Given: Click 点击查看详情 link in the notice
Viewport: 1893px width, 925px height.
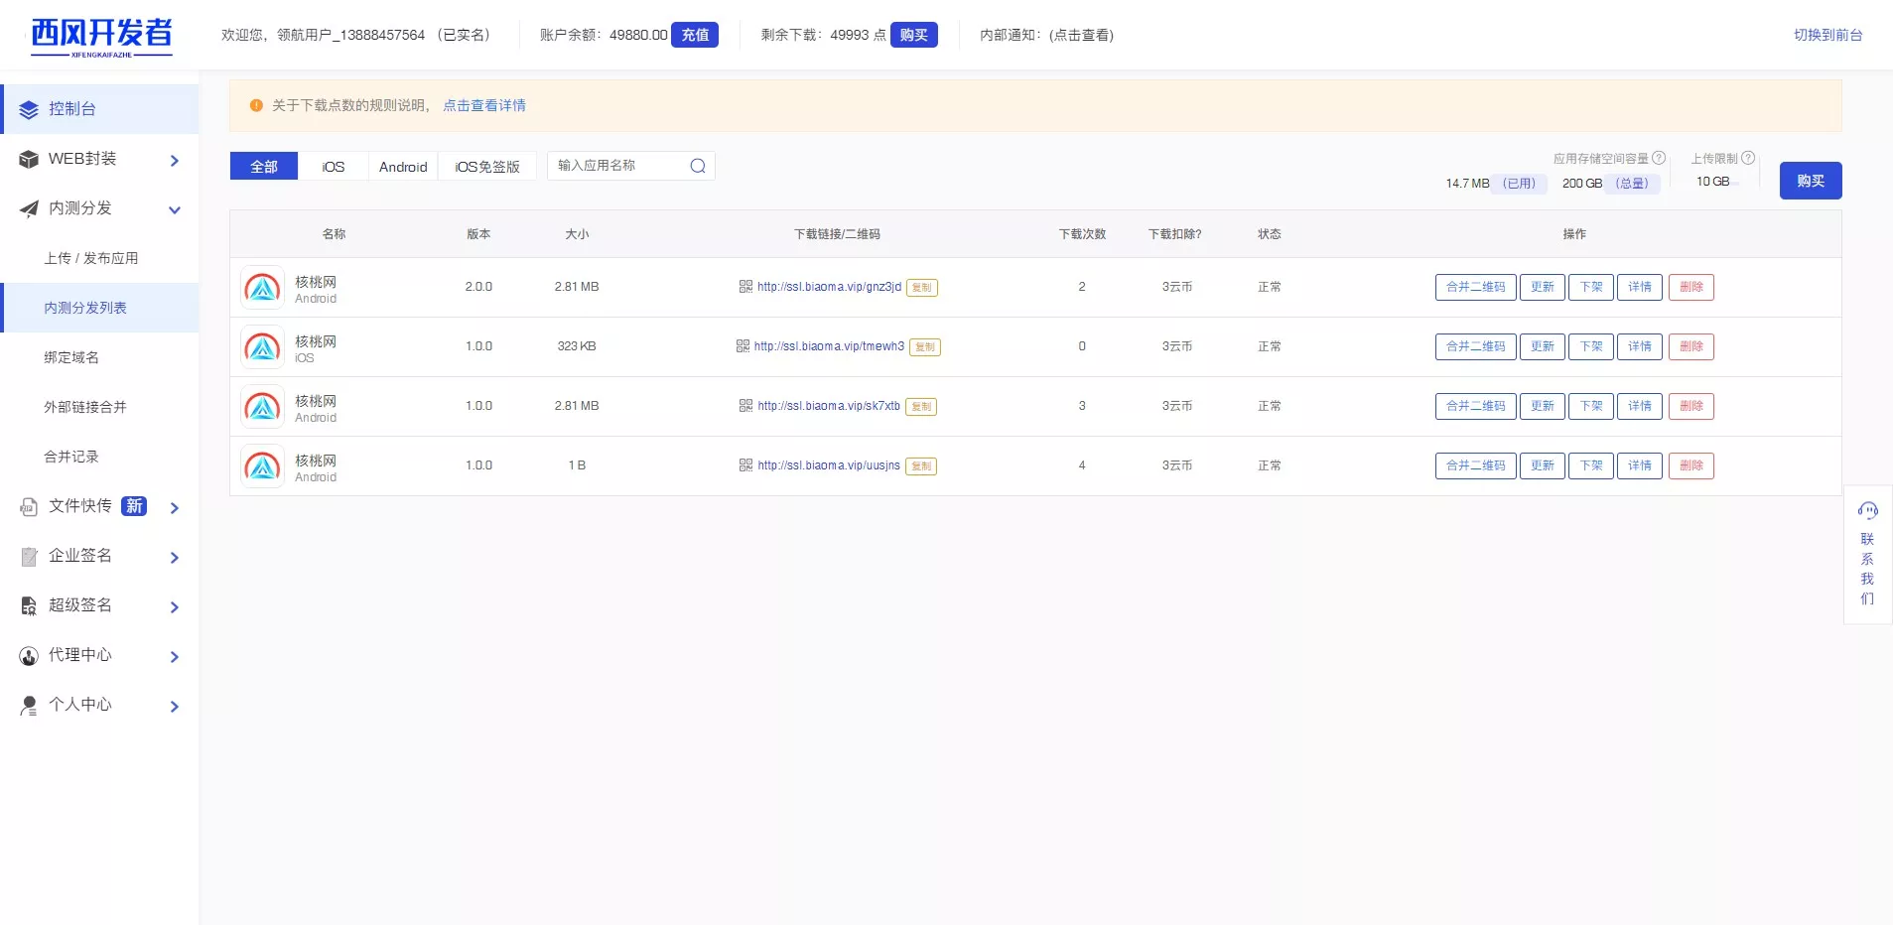Looking at the screenshot, I should [484, 105].
